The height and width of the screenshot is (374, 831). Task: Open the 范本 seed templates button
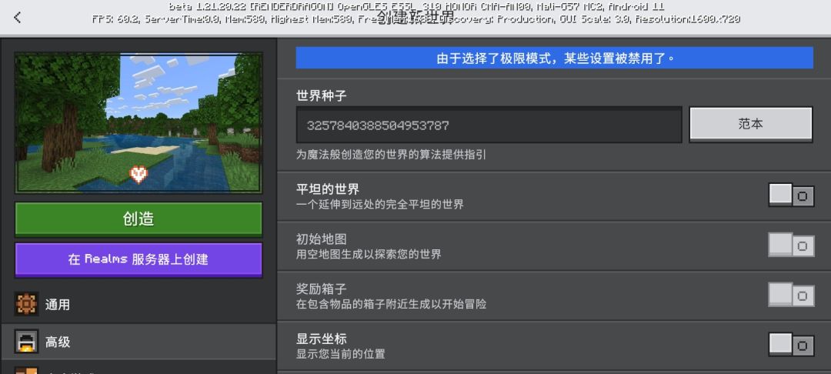coord(750,125)
